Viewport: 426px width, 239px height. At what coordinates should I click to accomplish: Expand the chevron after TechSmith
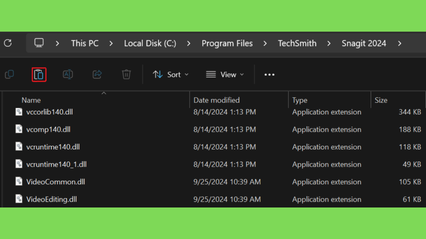tap(329, 43)
